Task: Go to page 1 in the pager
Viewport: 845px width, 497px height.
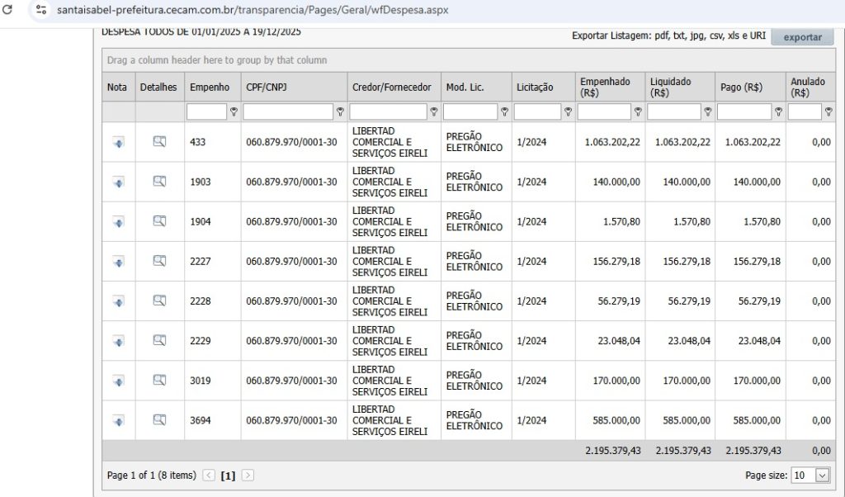Action: click(229, 476)
